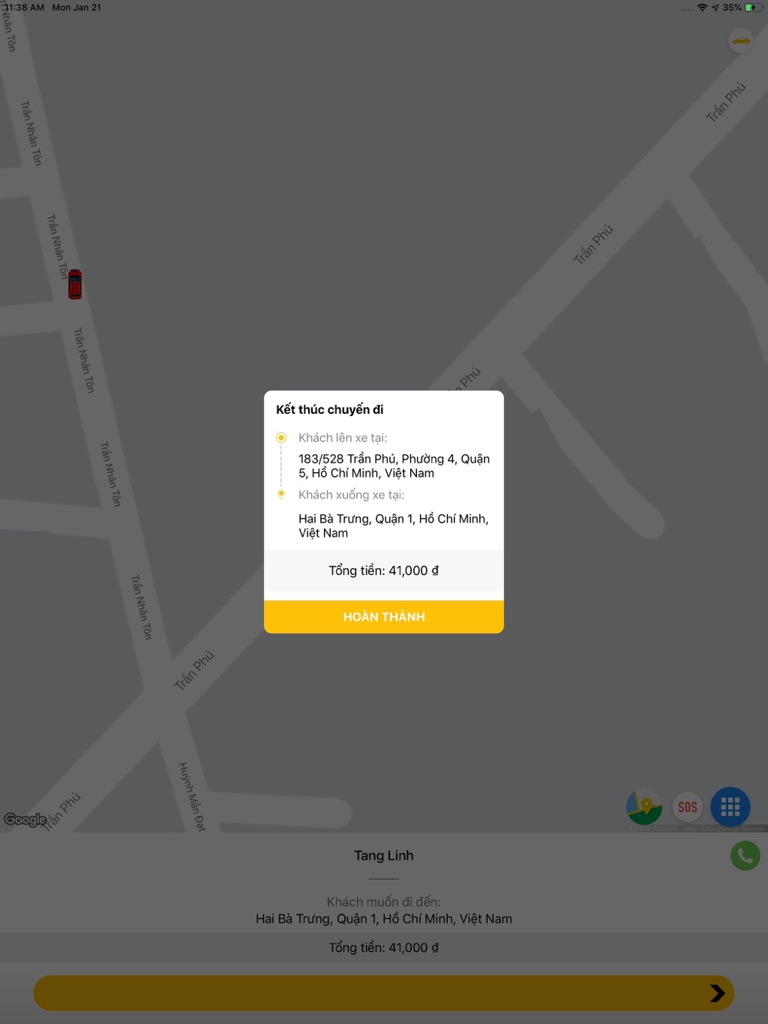This screenshot has width=768, height=1024.
Task: Tap the battery indicator in status bar
Action: click(x=753, y=8)
